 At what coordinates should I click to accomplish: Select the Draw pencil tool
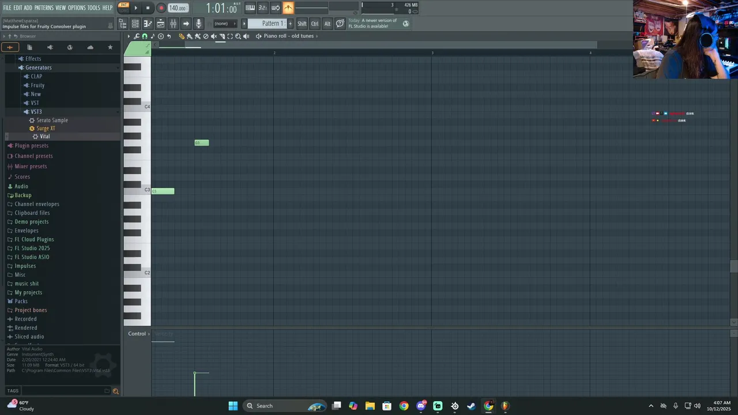(182, 36)
